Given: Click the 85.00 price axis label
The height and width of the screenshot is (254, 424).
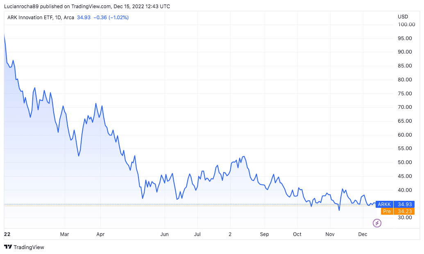Looking at the screenshot, I should (405, 66).
